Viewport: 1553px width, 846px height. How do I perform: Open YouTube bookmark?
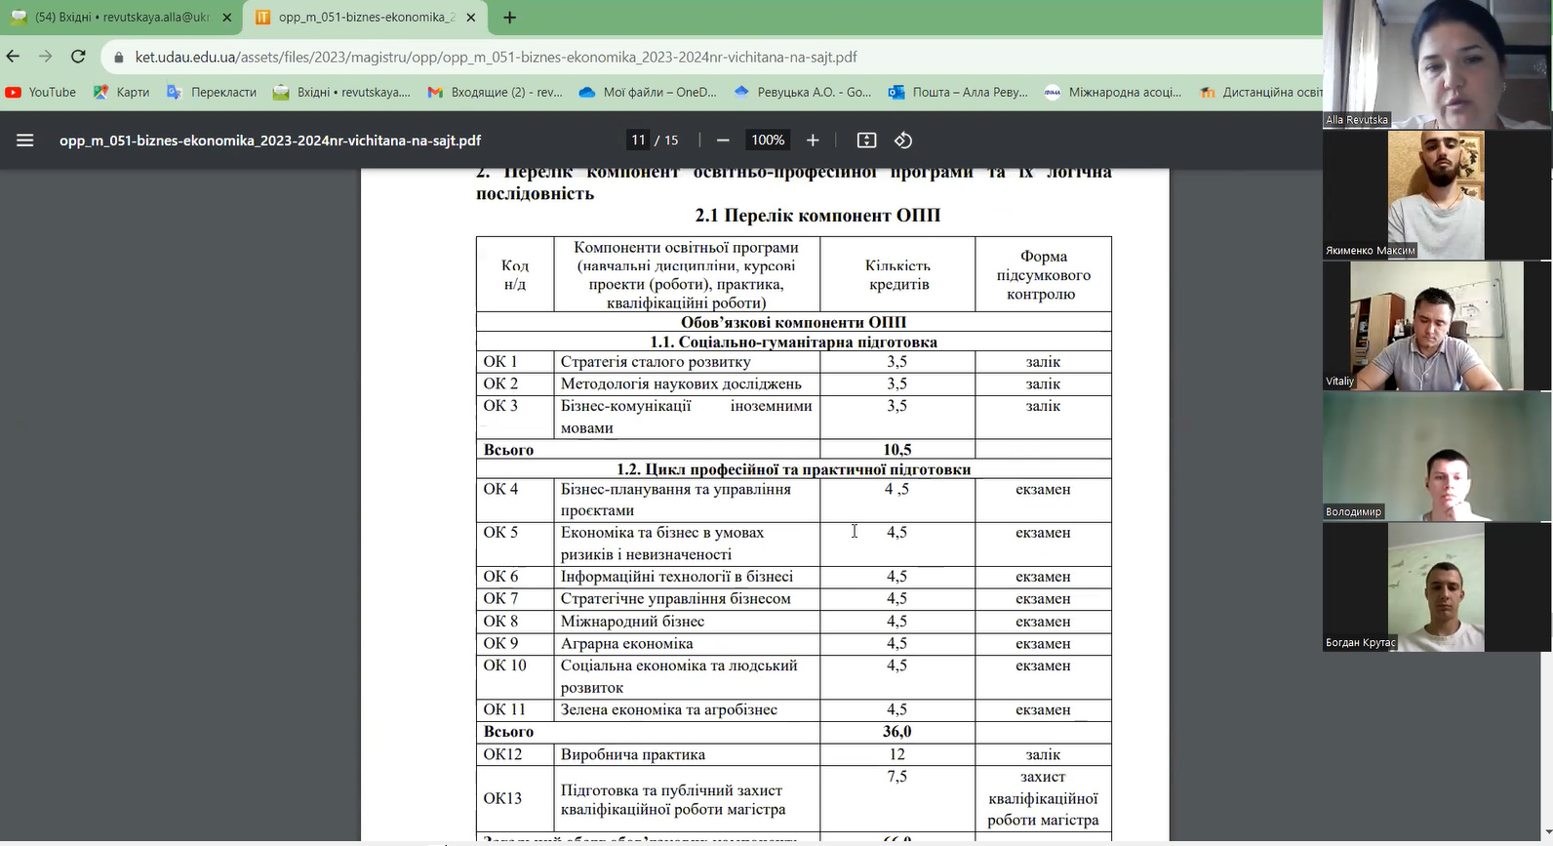[41, 92]
